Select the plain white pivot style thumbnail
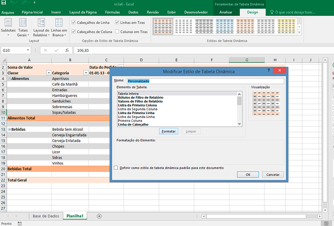334x226 pixels. pos(183,26)
